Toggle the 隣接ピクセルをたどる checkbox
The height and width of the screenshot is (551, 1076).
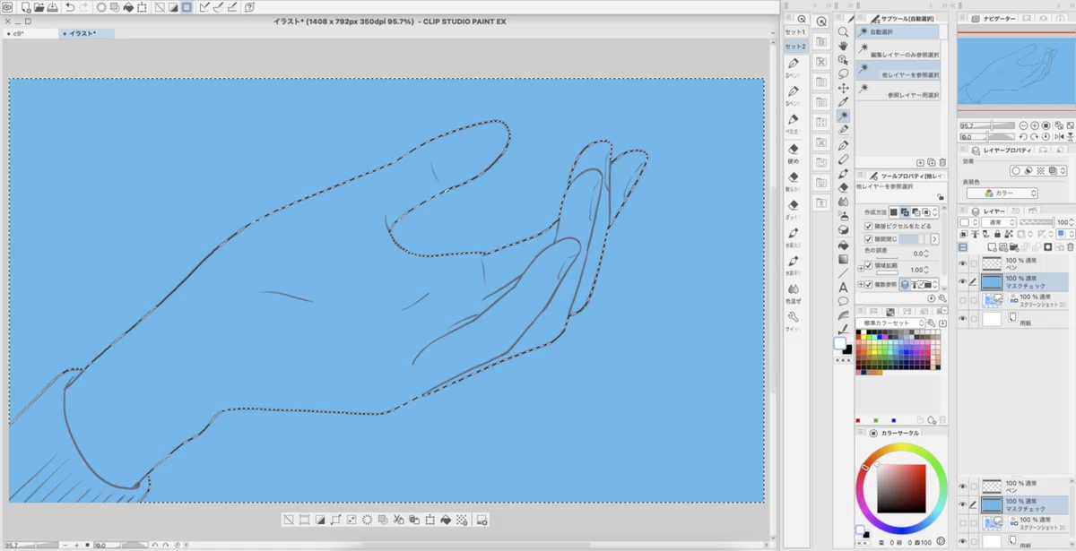868,227
